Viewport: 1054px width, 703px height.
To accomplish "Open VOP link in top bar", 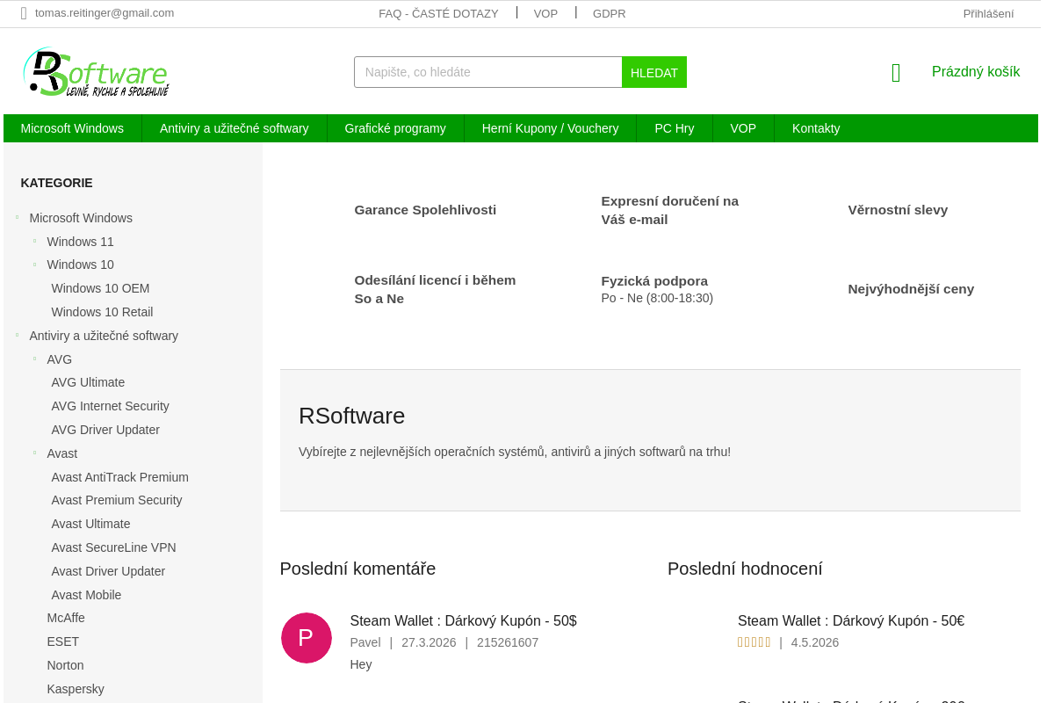I will coord(545,13).
